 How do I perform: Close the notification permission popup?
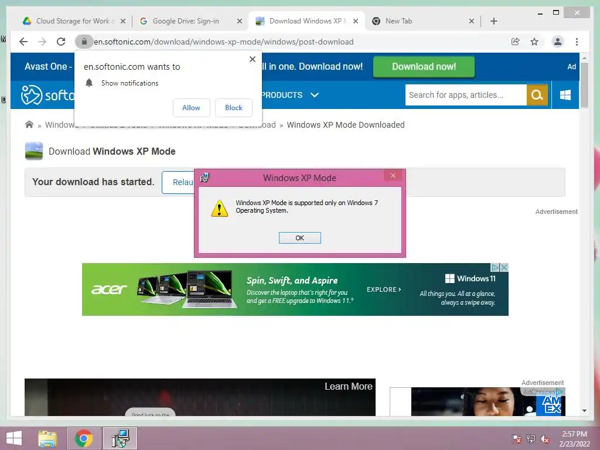[x=252, y=59]
